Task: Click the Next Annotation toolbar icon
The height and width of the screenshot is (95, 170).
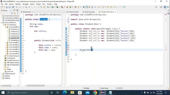Action: click(99, 7)
